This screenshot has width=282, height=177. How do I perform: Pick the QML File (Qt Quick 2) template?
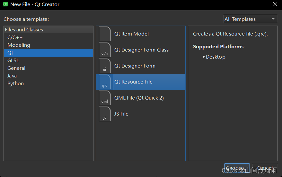(141, 98)
